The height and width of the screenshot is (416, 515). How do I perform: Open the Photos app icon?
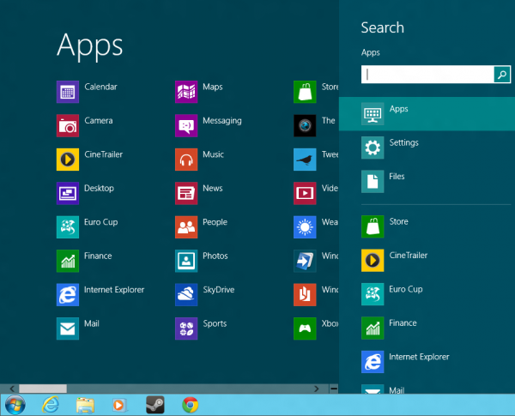186,261
